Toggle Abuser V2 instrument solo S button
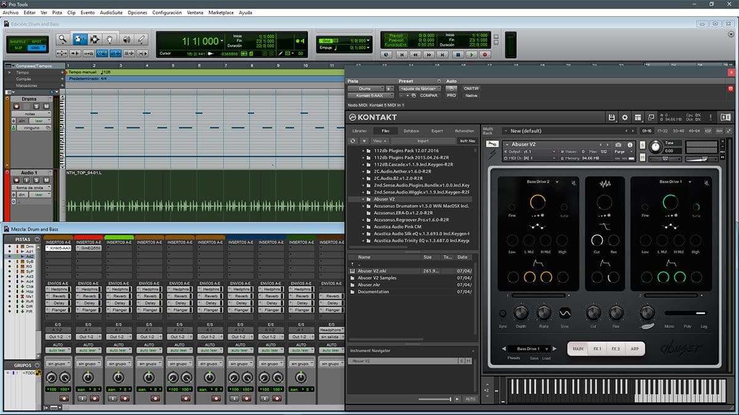The height and width of the screenshot is (415, 739). click(644, 144)
